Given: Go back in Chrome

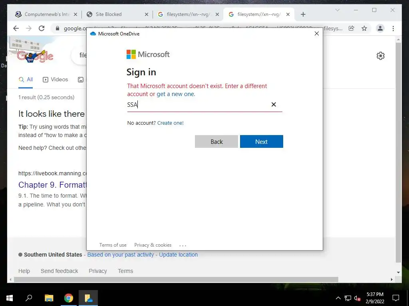Looking at the screenshot, I should [16, 28].
